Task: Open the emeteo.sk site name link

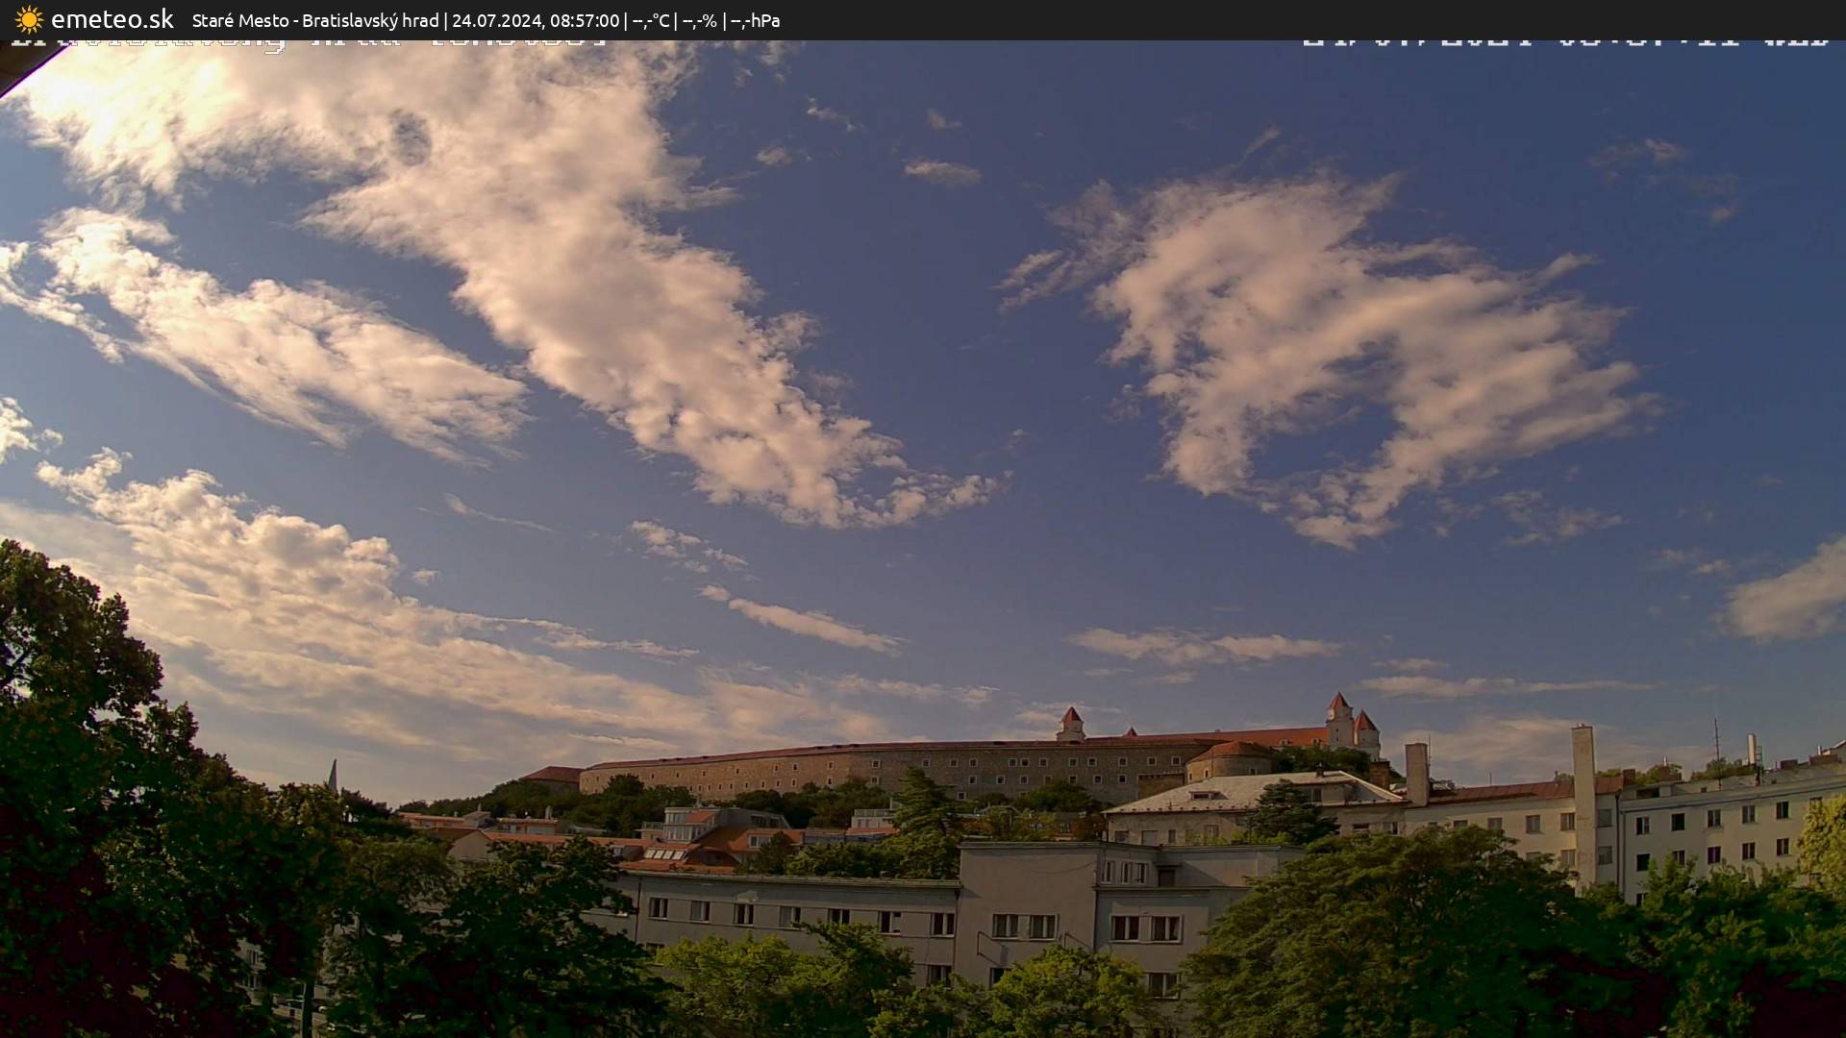Action: [112, 20]
